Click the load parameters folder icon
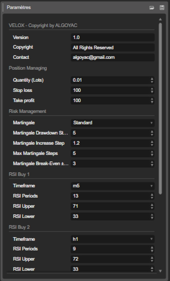170x281 pixels. pos(152,8)
